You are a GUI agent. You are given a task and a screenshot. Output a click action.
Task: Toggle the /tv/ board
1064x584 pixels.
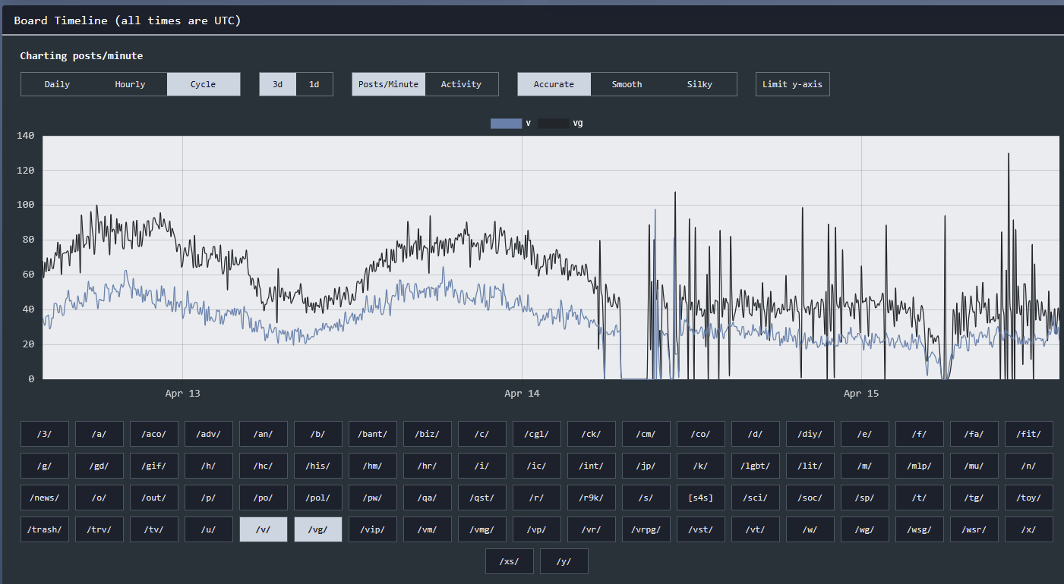[x=154, y=529]
